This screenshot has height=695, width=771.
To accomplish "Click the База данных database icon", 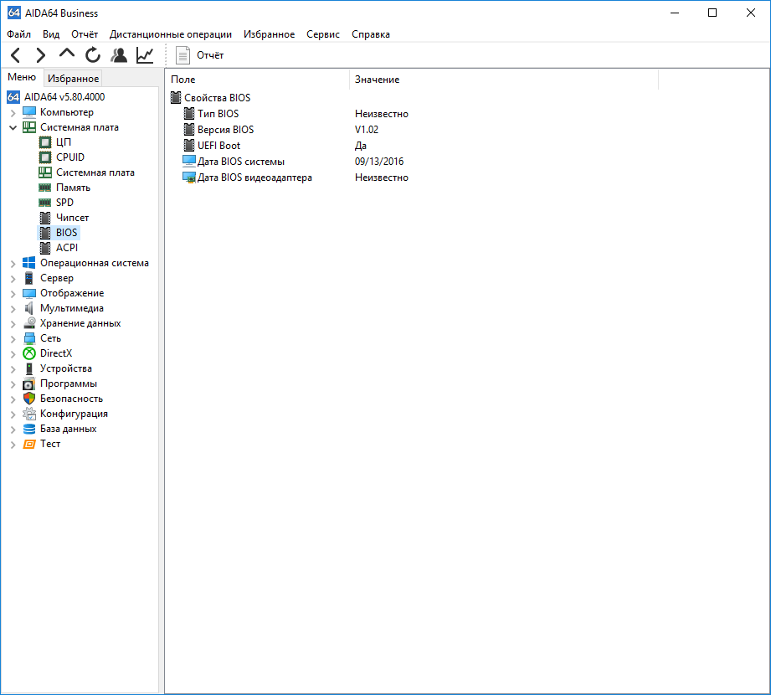I will (29, 429).
